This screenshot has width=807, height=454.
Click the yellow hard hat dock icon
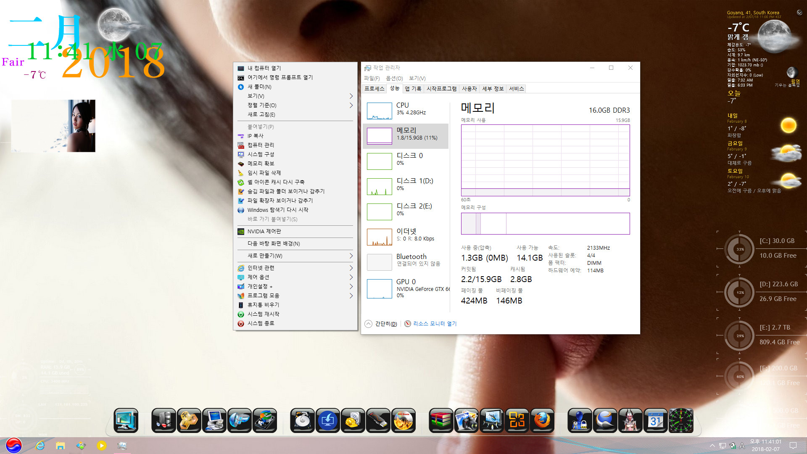point(353,420)
